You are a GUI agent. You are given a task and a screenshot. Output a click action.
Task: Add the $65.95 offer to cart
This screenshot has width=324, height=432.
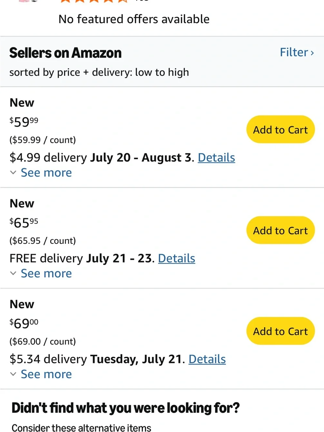click(281, 230)
